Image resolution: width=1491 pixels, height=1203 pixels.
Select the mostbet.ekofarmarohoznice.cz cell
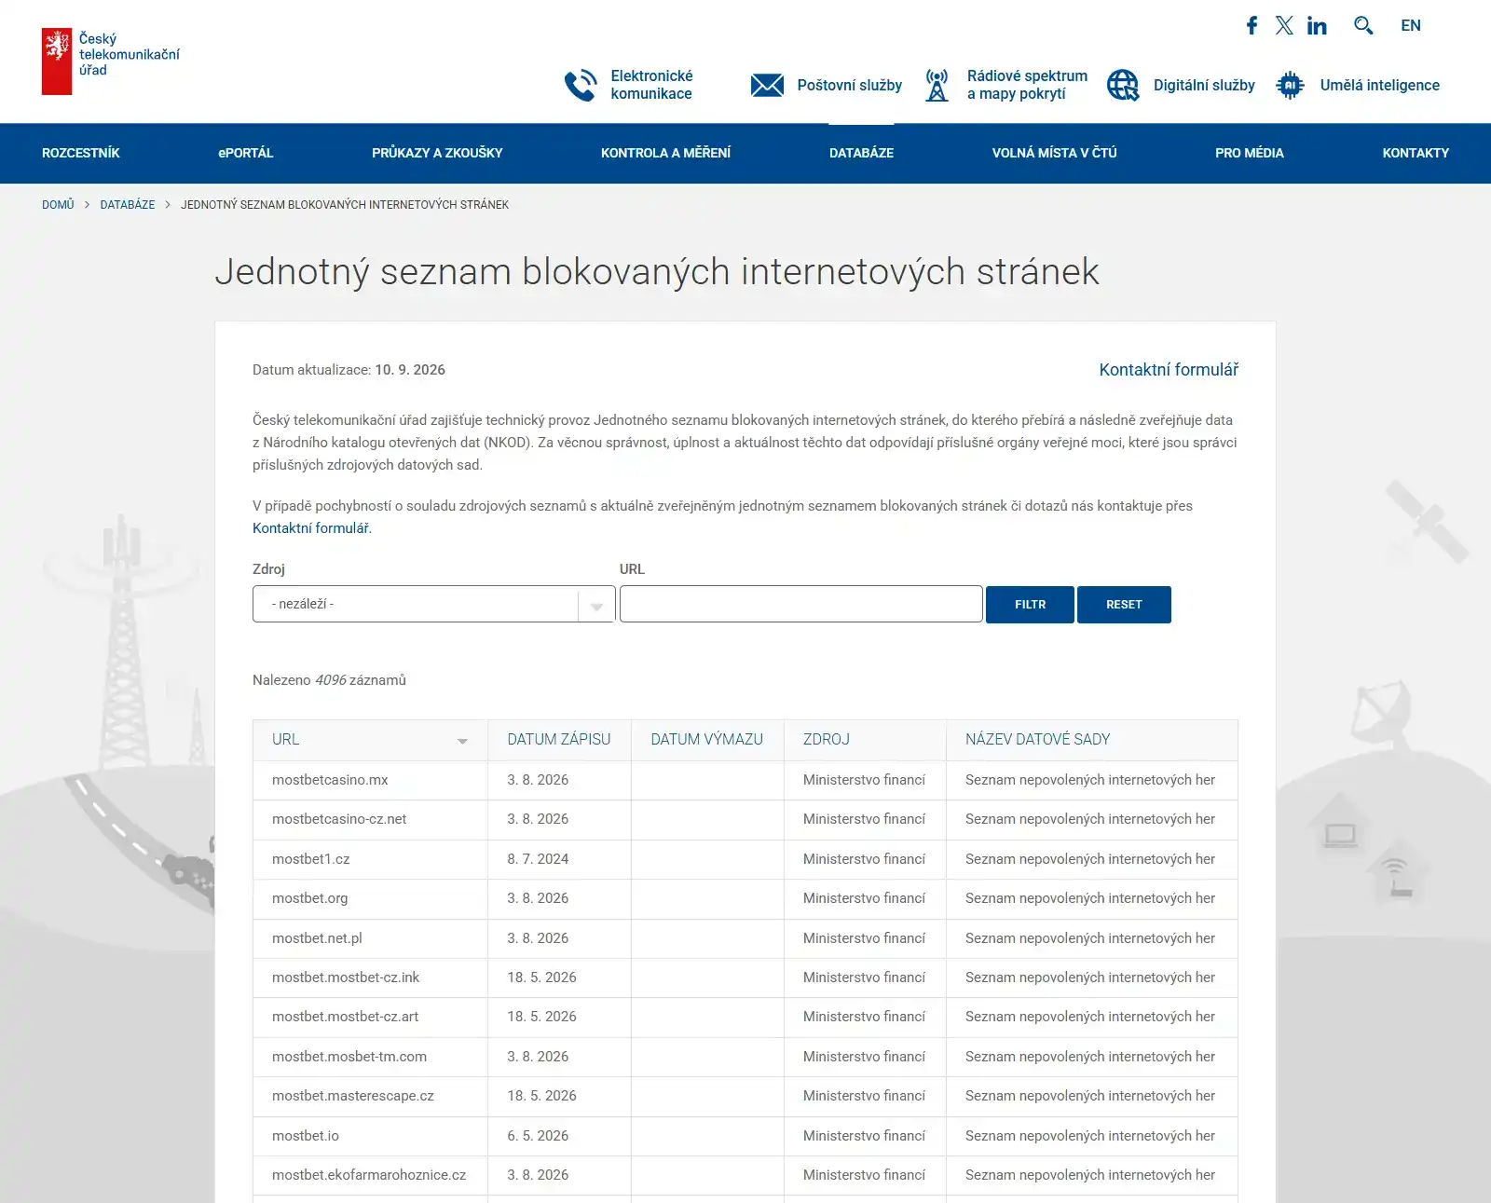[370, 1175]
